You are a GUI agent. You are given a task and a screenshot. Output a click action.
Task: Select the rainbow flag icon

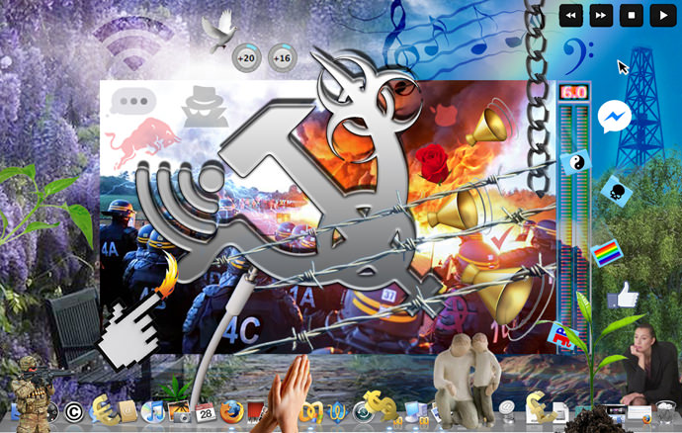coord(606,254)
